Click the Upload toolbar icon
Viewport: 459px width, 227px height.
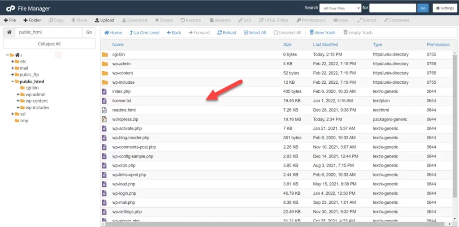click(97, 20)
